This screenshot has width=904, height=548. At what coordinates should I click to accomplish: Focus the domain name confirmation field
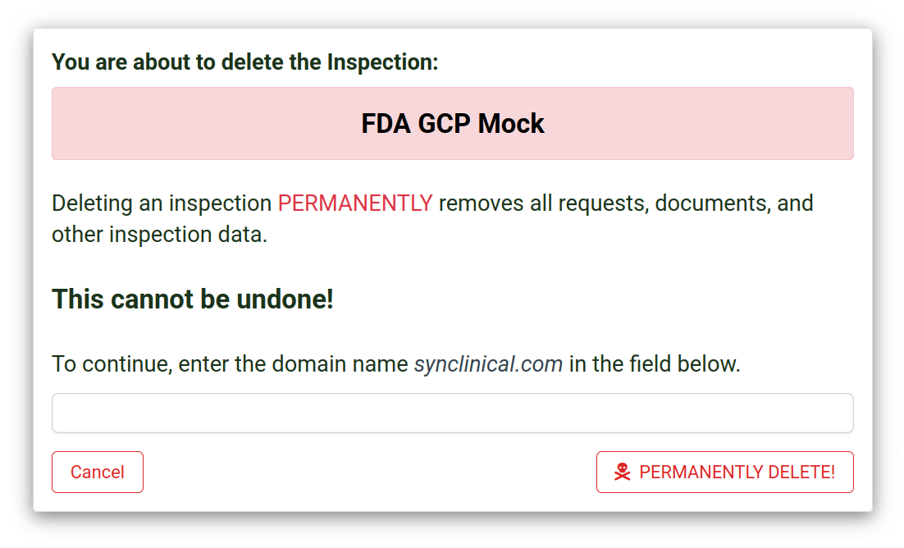tap(452, 413)
